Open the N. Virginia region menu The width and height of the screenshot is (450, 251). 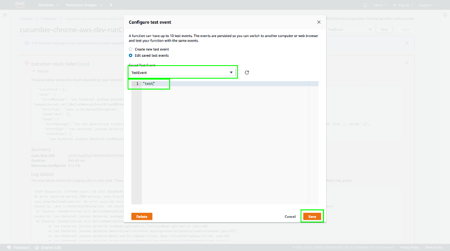[x=402, y=5]
